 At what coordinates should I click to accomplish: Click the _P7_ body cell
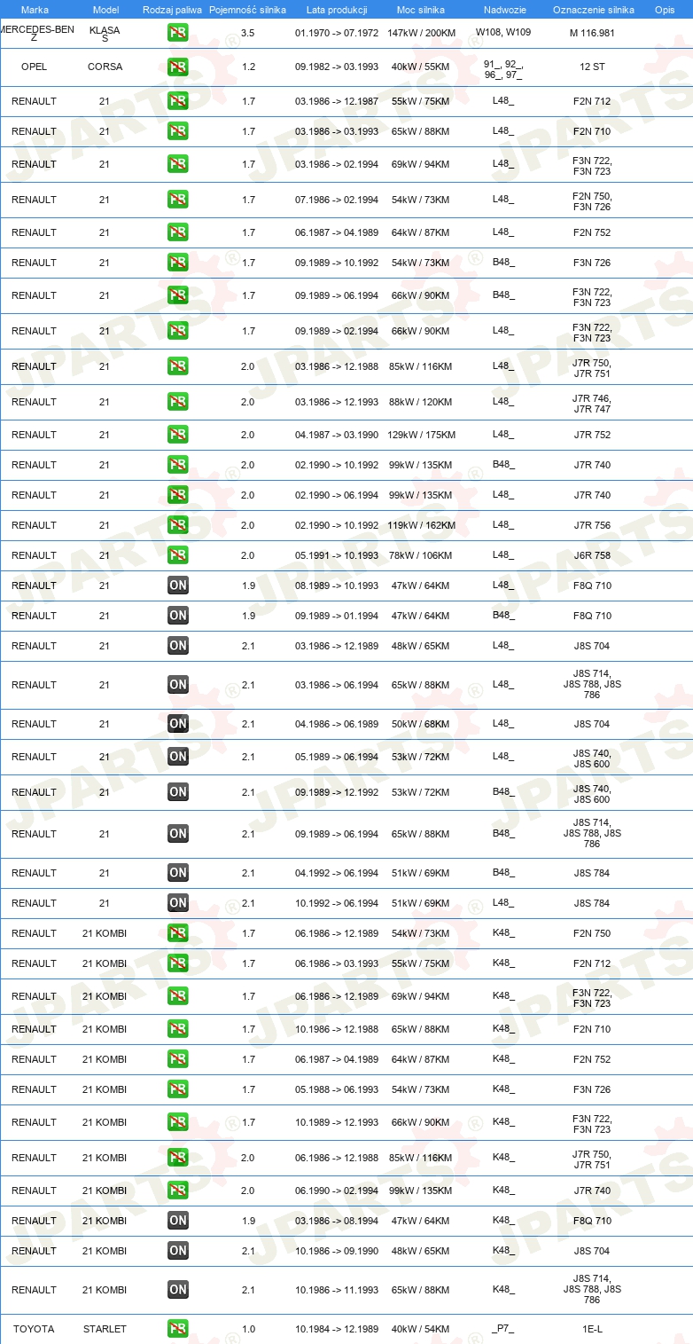pyautogui.click(x=503, y=1327)
